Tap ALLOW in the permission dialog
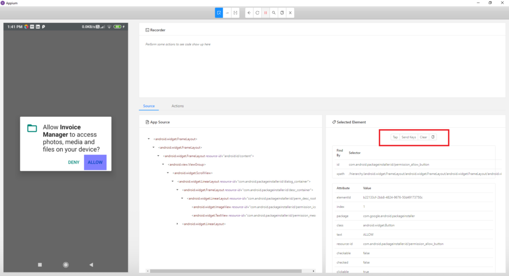The height and width of the screenshot is (276, 509). click(x=95, y=162)
